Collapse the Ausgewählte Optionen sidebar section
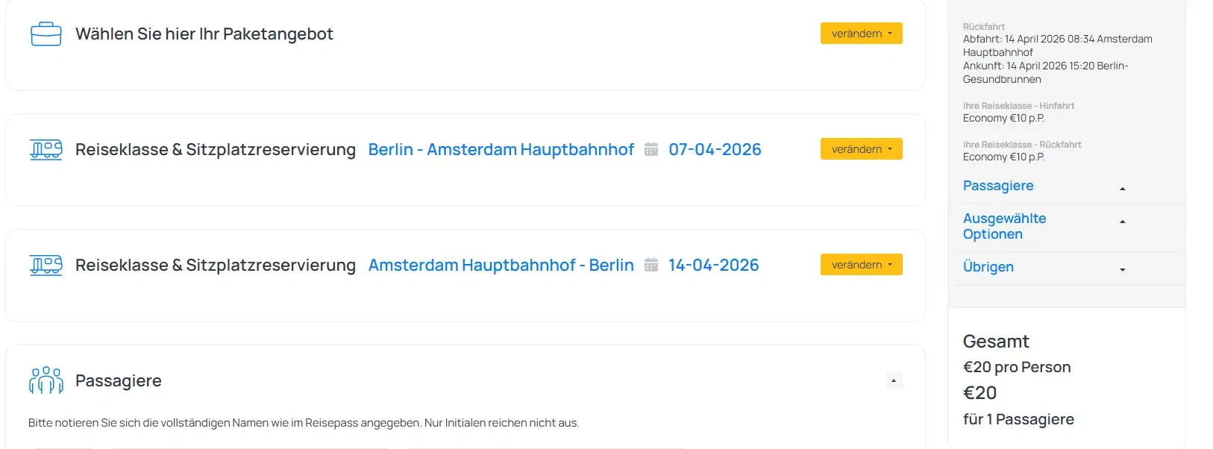This screenshot has width=1213, height=449. [1122, 221]
